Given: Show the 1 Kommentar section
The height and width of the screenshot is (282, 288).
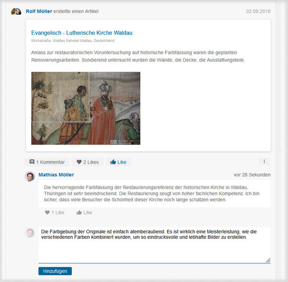Looking at the screenshot, I should pyautogui.click(x=47, y=162).
